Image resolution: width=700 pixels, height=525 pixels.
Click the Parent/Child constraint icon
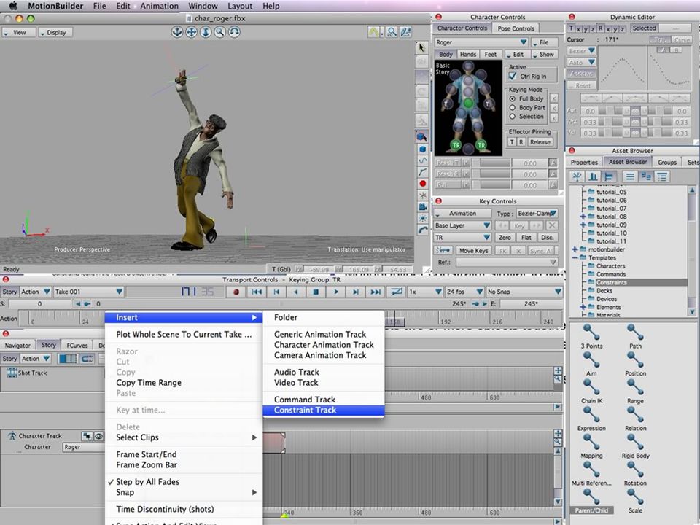591,497
